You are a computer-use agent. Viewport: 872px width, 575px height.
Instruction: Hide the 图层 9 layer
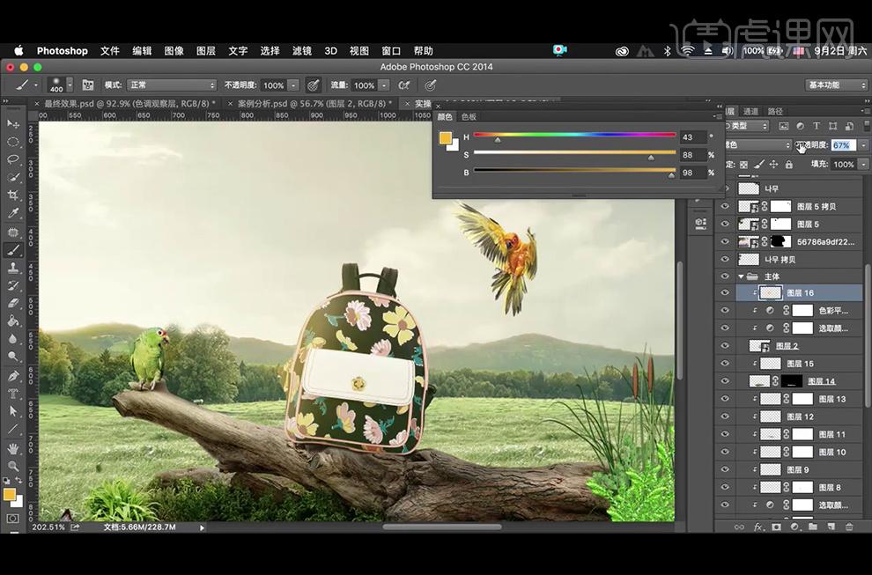pyautogui.click(x=725, y=469)
